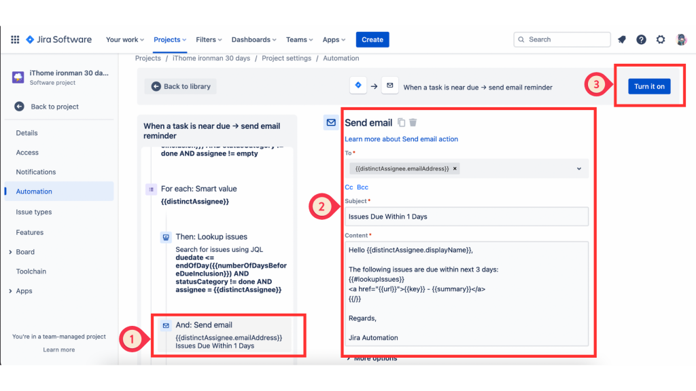
Task: Click the mail action icon in rule header
Action: [x=389, y=85]
